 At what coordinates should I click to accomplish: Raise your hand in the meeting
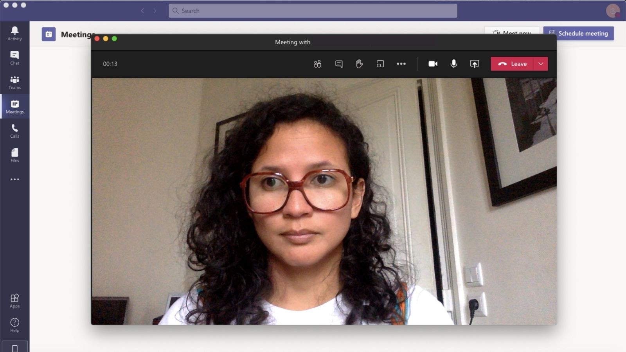[359, 64]
